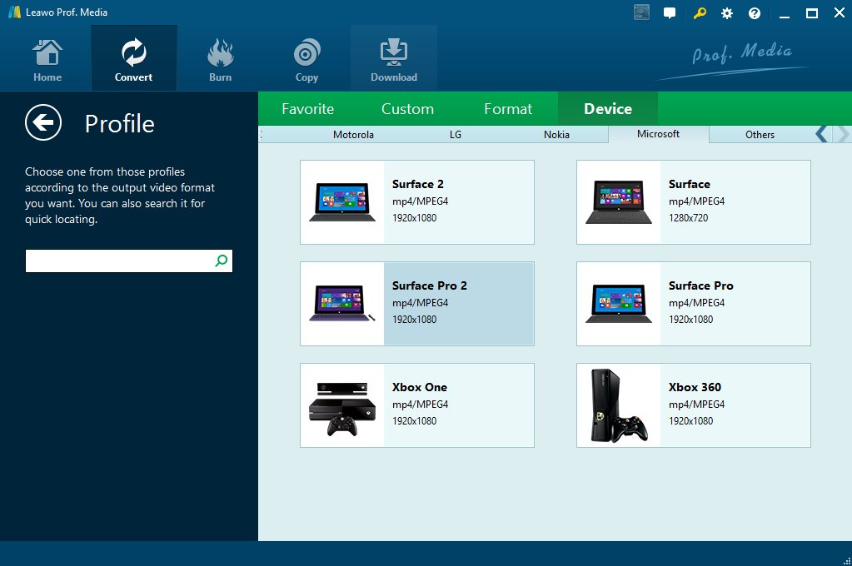
Task: Click the Xbox 360 console thumbnail
Action: click(x=619, y=405)
